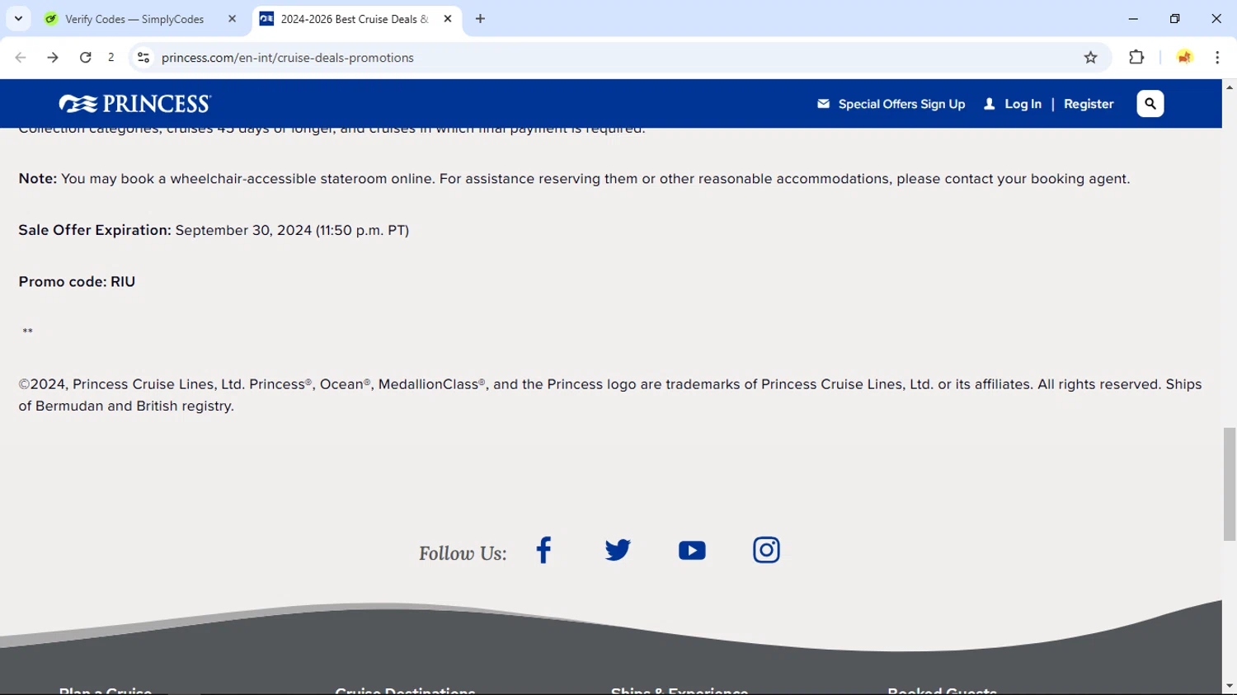The image size is (1237, 695).
Task: Minimize the Chrome window
Action: tap(1133, 18)
